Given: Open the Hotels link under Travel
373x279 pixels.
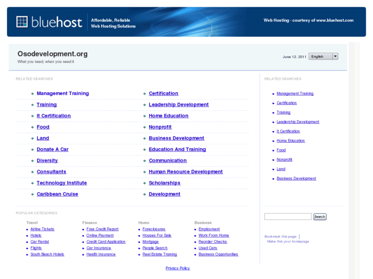Looking at the screenshot, I should pyautogui.click(x=36, y=235).
